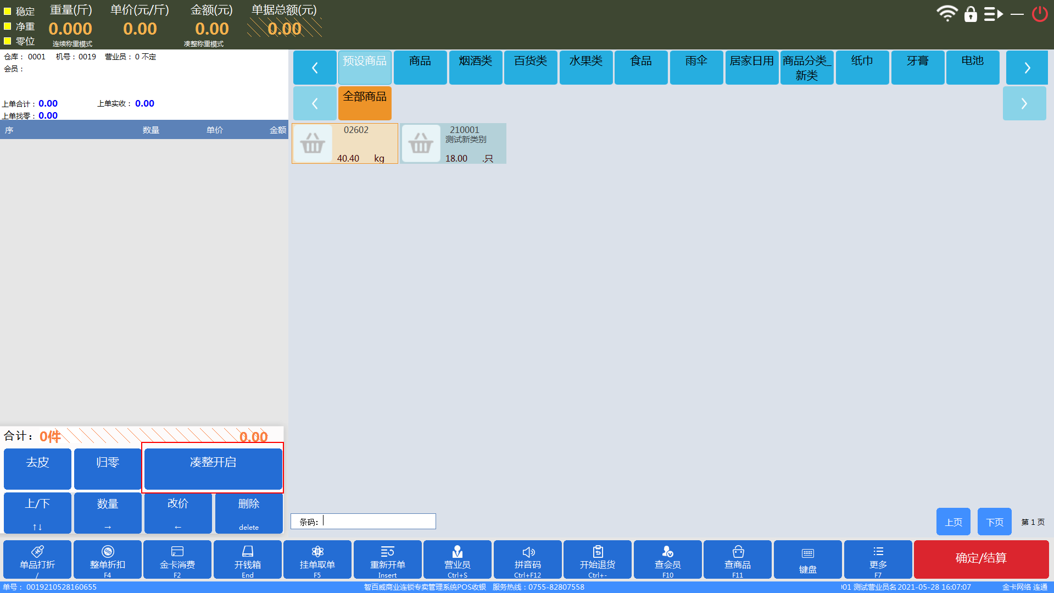The height and width of the screenshot is (593, 1054).
Task: Toggle the 净重 net weight indicator
Action: [x=8, y=26]
